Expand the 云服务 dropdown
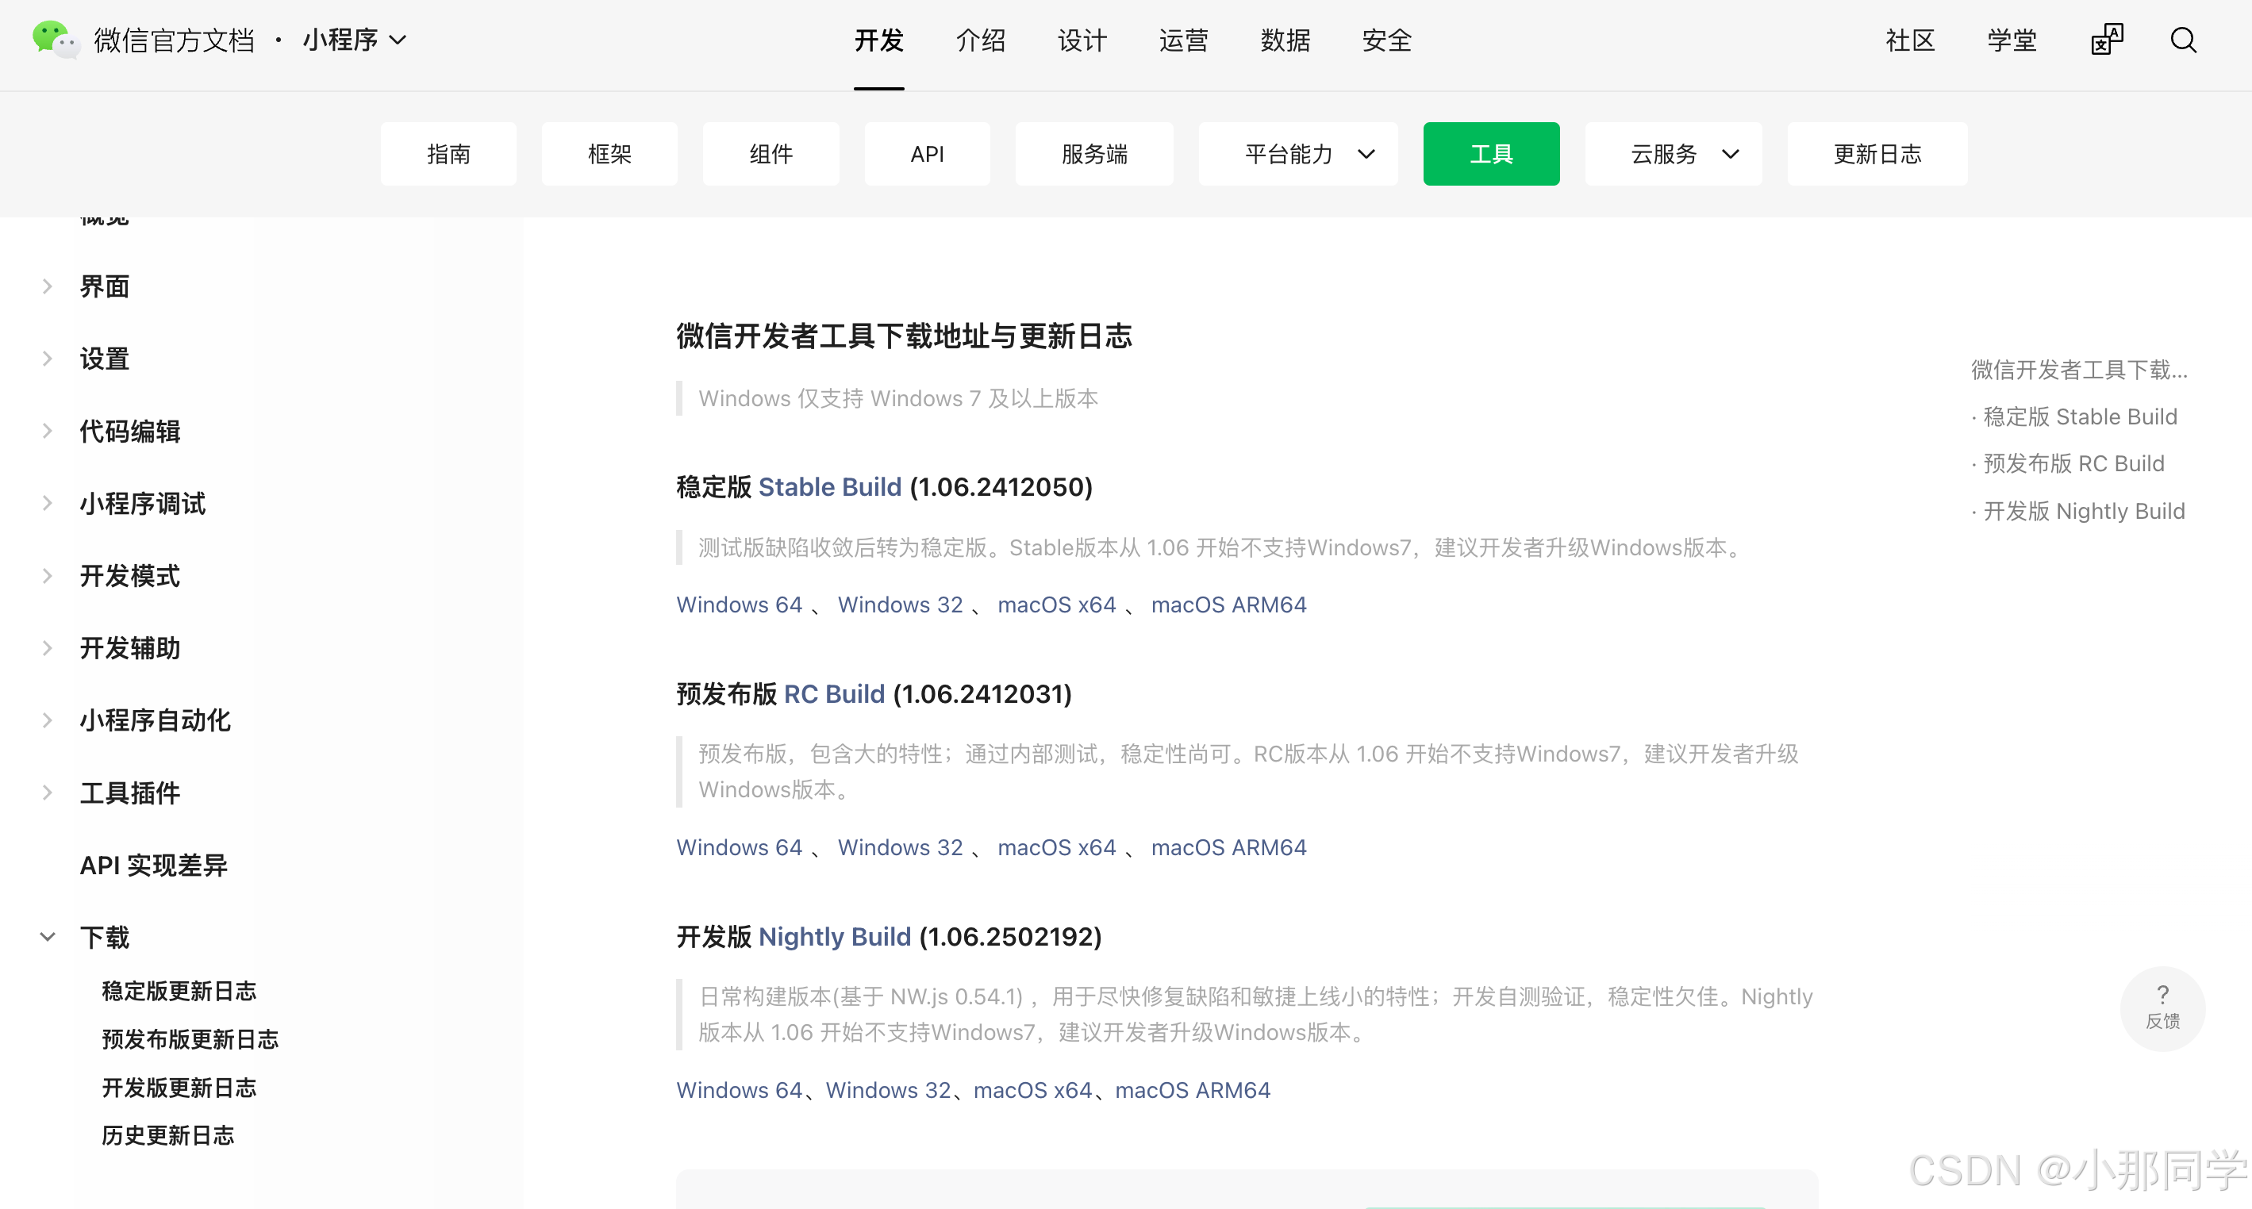 [x=1673, y=154]
